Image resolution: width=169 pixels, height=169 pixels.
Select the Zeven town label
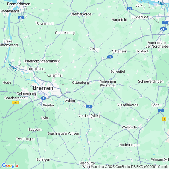95,49
